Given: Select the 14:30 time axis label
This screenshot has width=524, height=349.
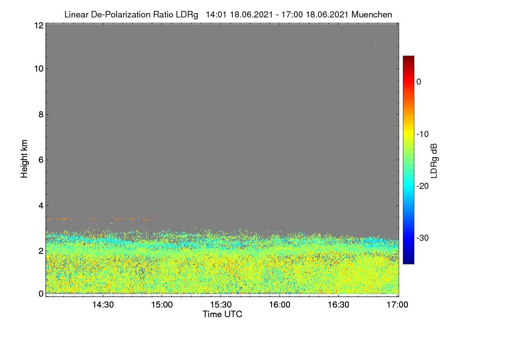Looking at the screenshot, I should [x=103, y=305].
